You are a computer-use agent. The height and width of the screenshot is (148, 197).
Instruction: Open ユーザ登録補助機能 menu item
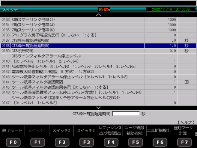[134, 130]
